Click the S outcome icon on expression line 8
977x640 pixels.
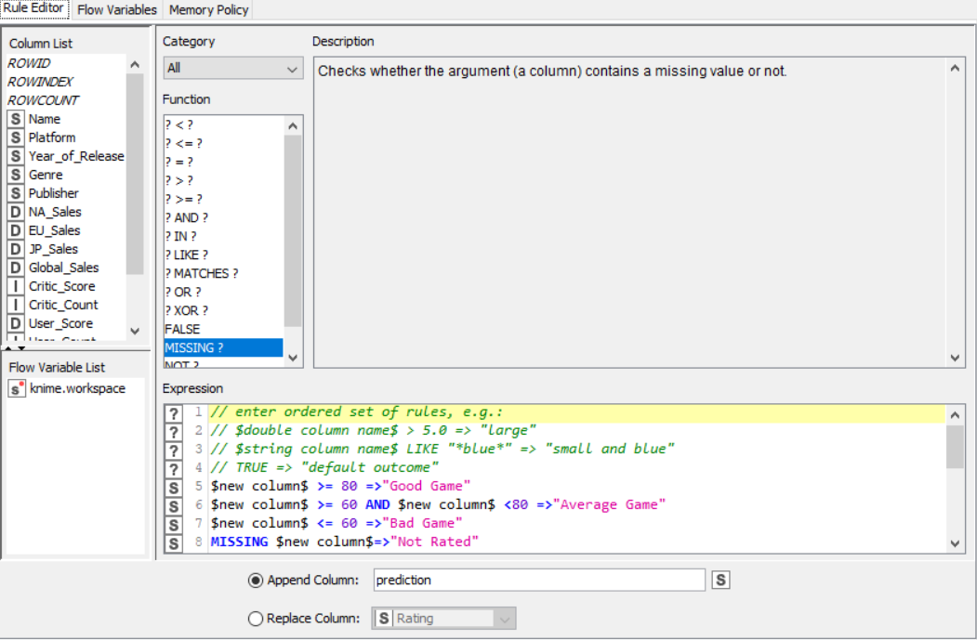(x=174, y=543)
